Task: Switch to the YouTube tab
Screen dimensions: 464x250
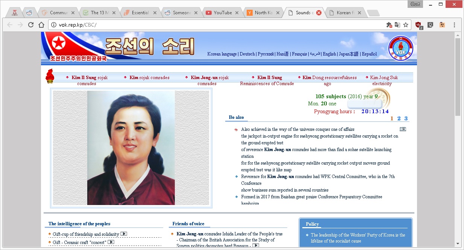Action: point(222,13)
